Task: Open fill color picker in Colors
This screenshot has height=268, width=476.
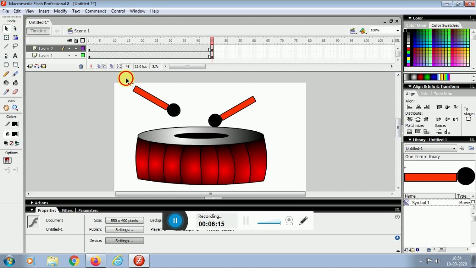Action: coord(15,134)
